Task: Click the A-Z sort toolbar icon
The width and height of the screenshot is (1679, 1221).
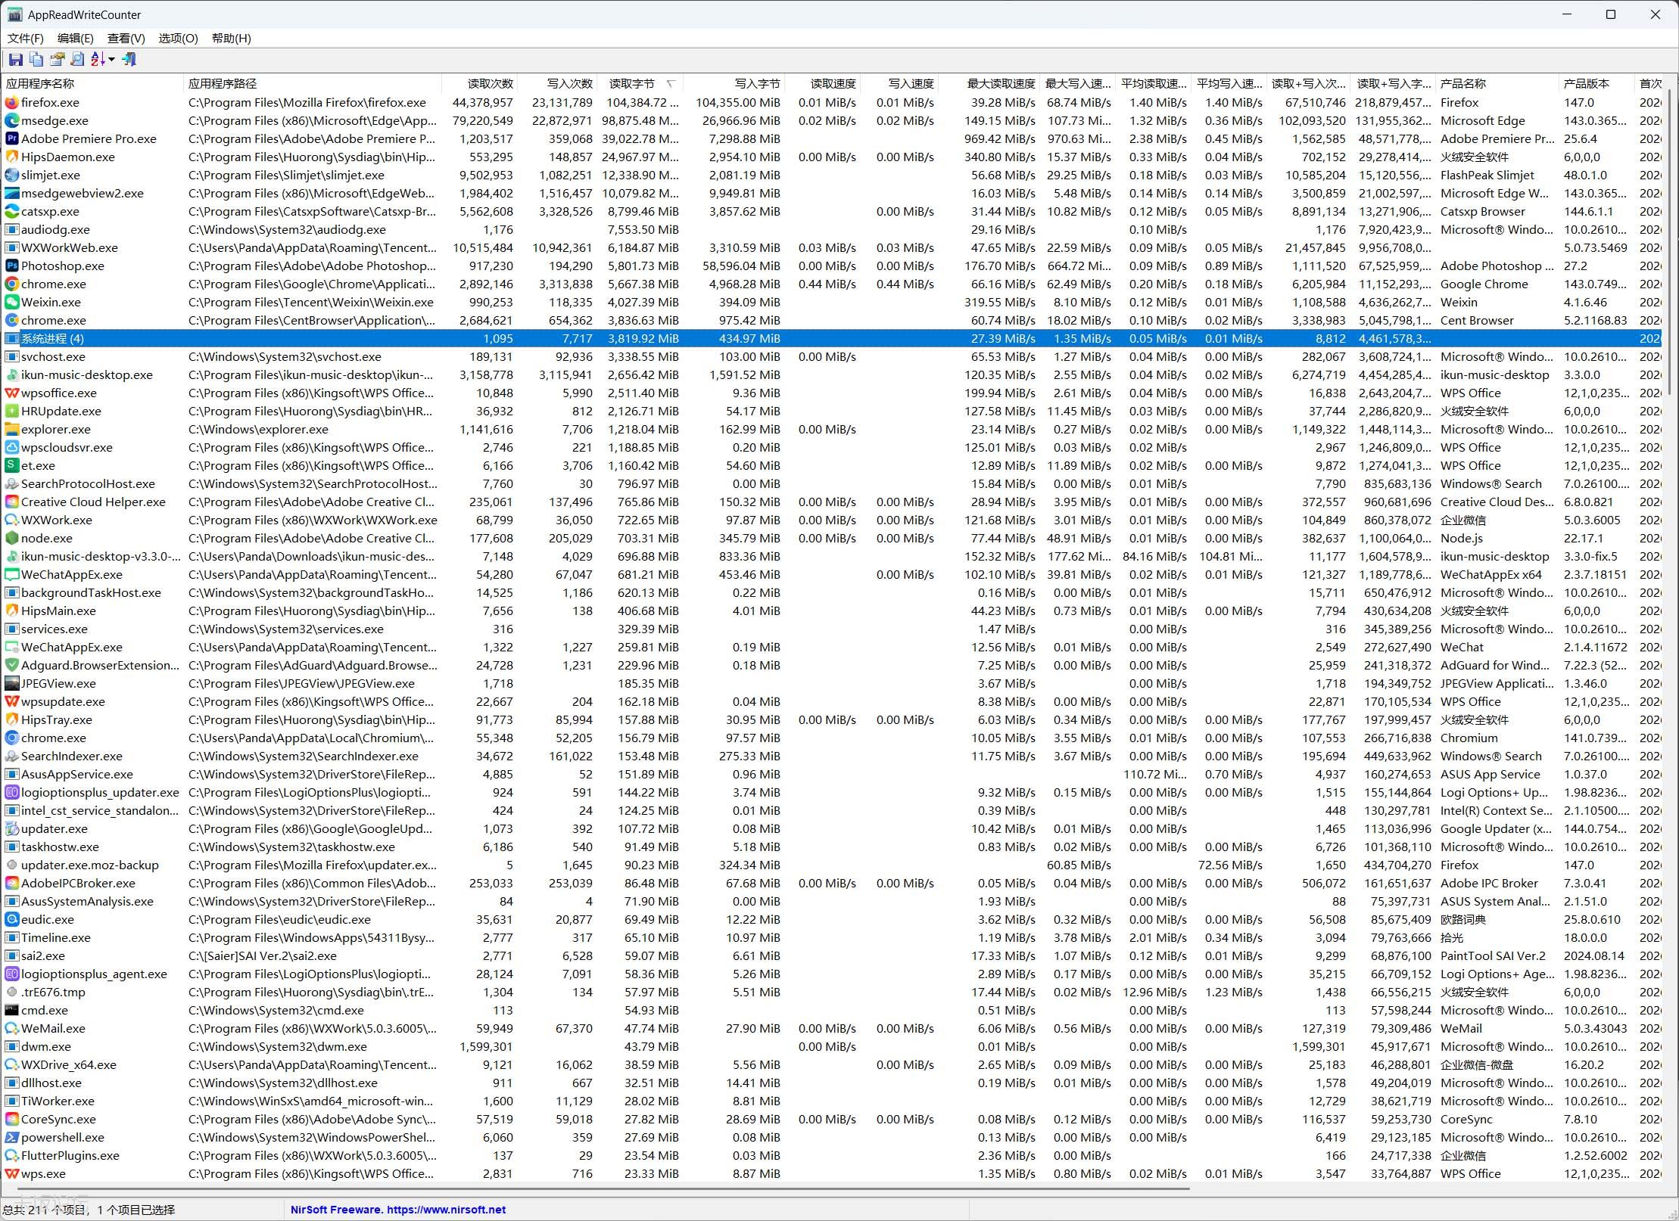Action: tap(98, 60)
